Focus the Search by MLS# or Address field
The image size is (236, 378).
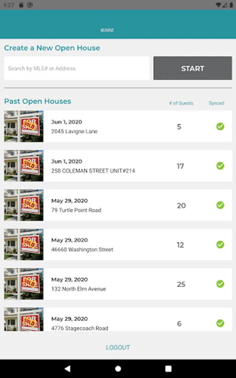pyautogui.click(x=77, y=68)
